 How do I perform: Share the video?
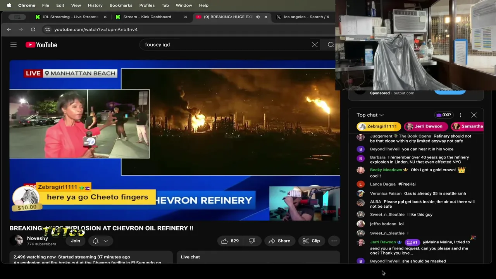(x=279, y=241)
